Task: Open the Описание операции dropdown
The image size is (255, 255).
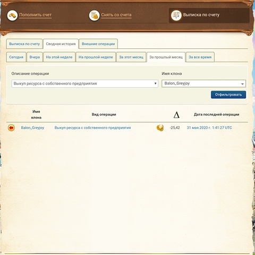Action: 85,83
